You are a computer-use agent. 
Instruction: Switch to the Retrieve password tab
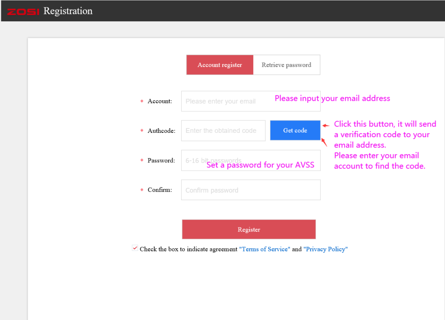click(x=286, y=64)
